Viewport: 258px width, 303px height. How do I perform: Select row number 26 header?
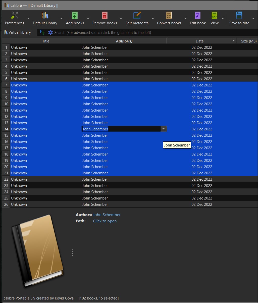pyautogui.click(x=6, y=204)
